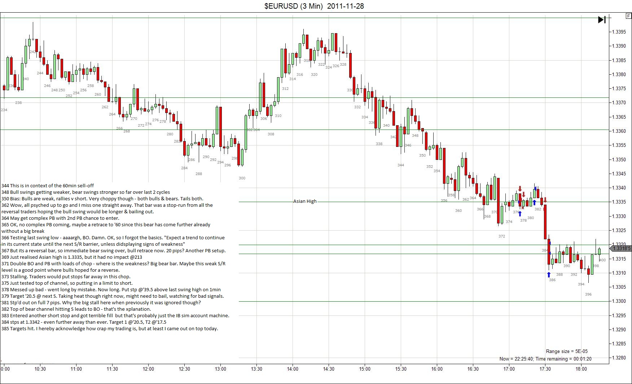Click the bar number label 308
The image size is (632, 384).
click(271, 134)
